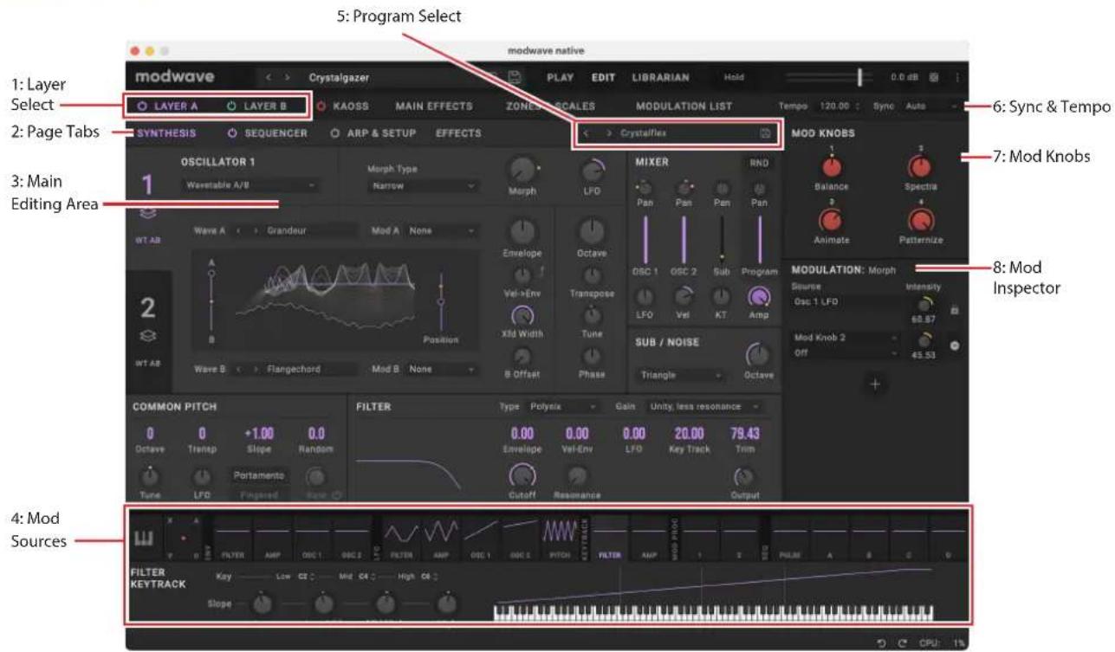
Task: Click the filter Cutoff knob
Action: click(522, 475)
